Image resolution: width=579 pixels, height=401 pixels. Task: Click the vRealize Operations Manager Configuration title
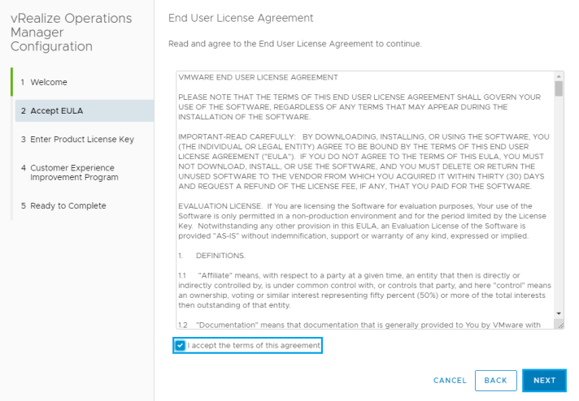click(71, 32)
